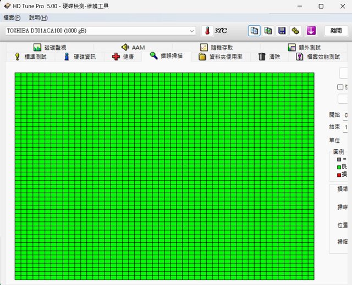Click the copy screenshot to clipboard icon
This screenshot has height=285, width=352.
(268, 31)
